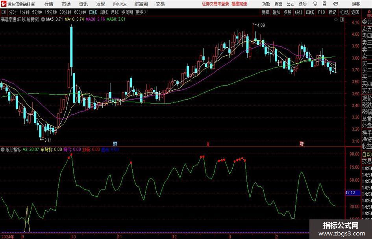Click the 2024年 date axis label
The height and width of the screenshot is (239, 372).
click(x=7, y=237)
